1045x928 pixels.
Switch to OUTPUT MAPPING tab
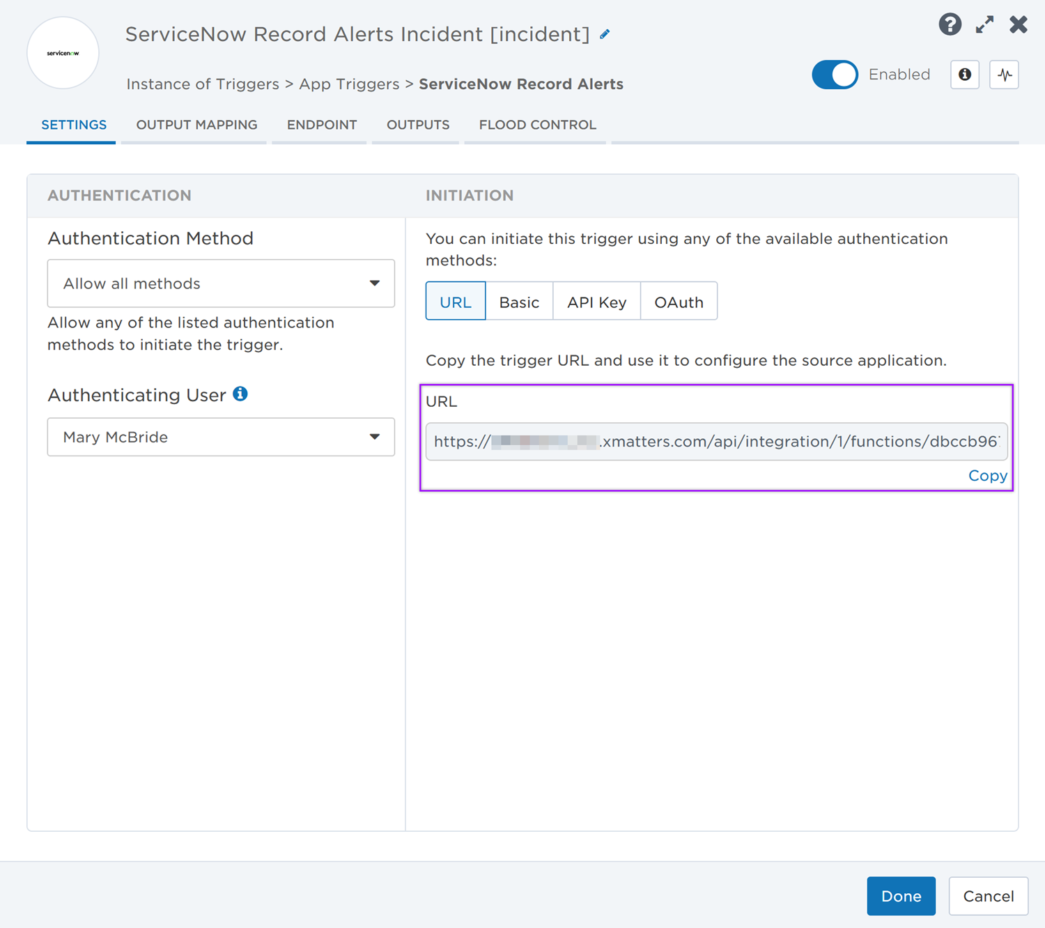click(x=196, y=125)
